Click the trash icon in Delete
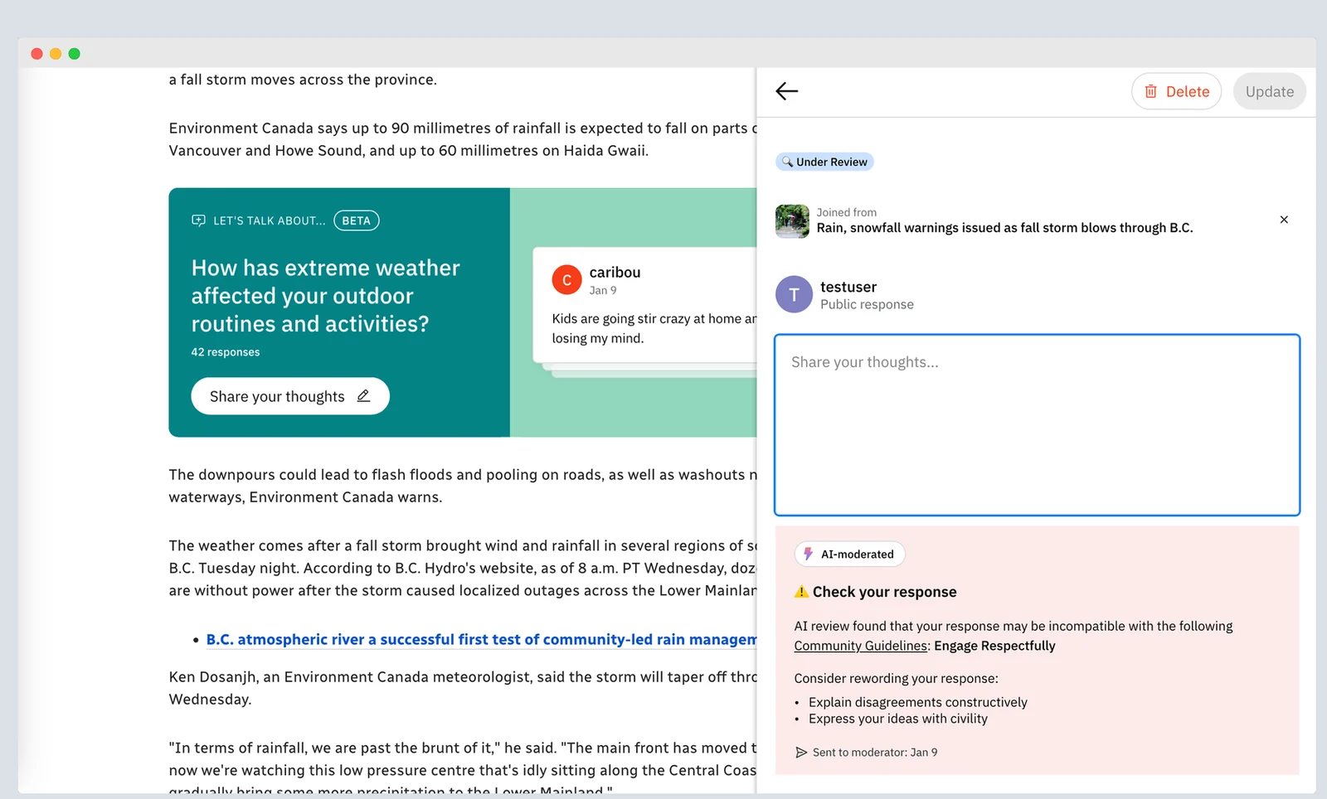The image size is (1327, 799). coord(1150,92)
